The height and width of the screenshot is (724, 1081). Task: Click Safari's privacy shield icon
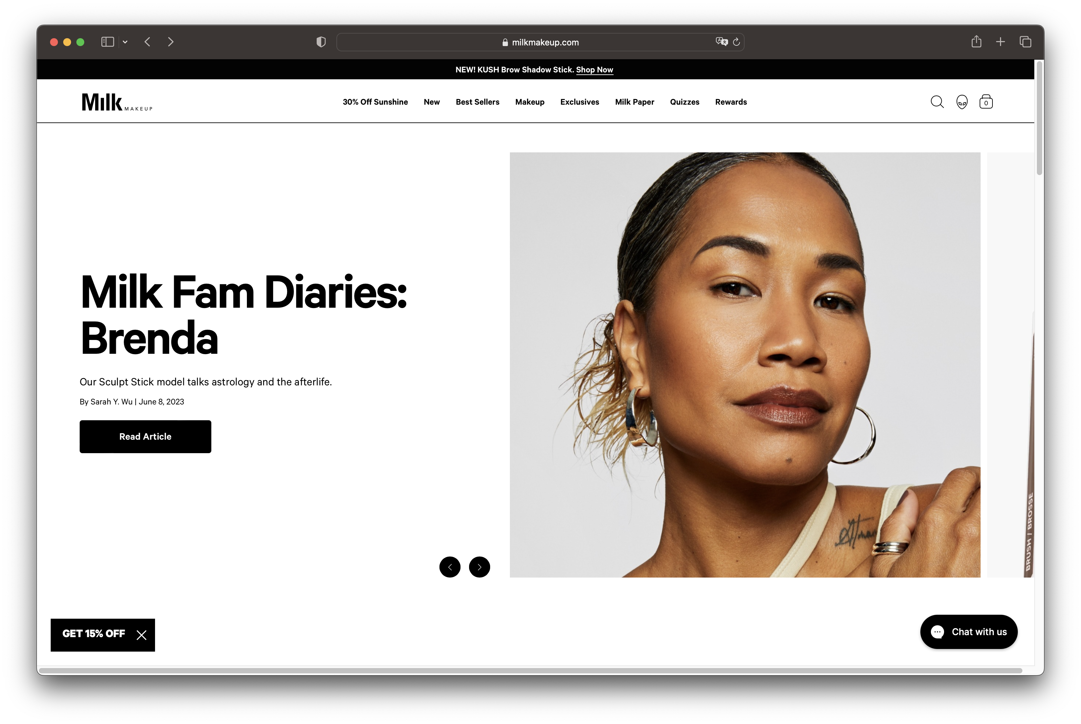click(x=321, y=42)
